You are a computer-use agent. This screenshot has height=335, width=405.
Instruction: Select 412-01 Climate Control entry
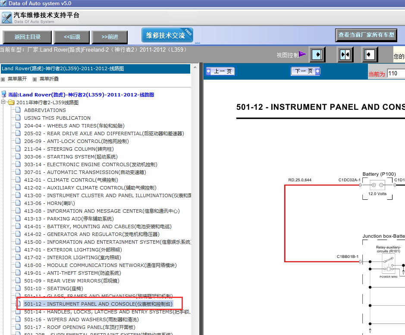point(71,180)
